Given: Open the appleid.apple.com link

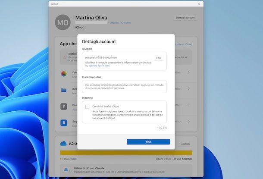Looking at the screenshot, I should (99, 66).
